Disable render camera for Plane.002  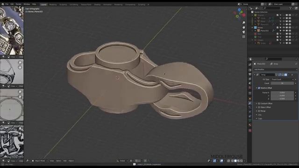click(x=290, y=31)
